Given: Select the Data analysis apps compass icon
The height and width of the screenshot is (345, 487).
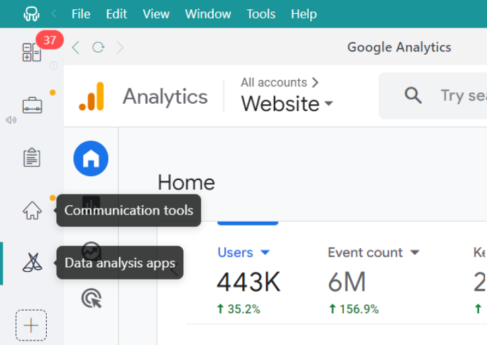Looking at the screenshot, I should (x=32, y=263).
